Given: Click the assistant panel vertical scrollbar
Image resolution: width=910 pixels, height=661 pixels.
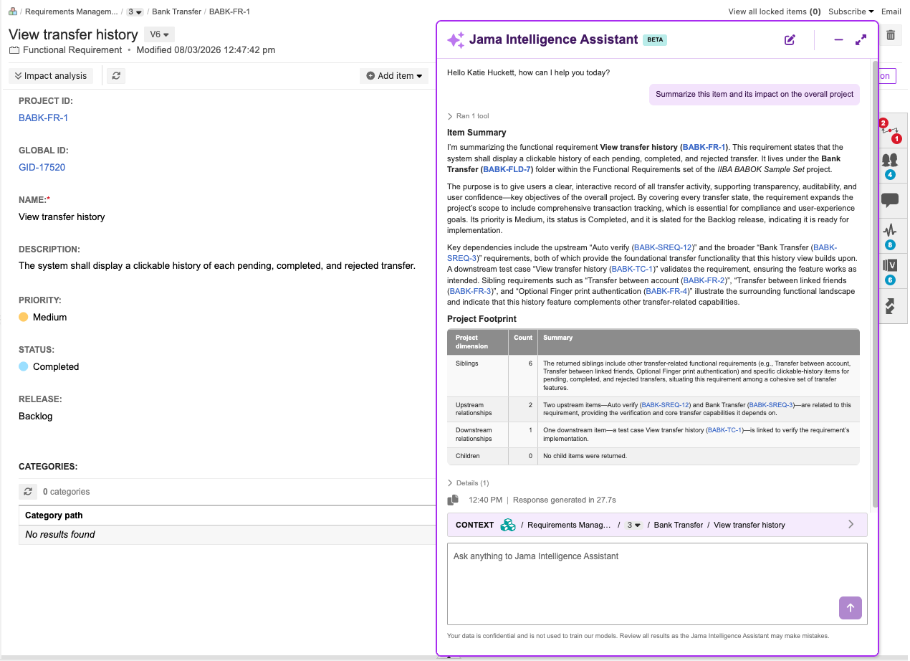Looking at the screenshot, I should pyautogui.click(x=875, y=284).
